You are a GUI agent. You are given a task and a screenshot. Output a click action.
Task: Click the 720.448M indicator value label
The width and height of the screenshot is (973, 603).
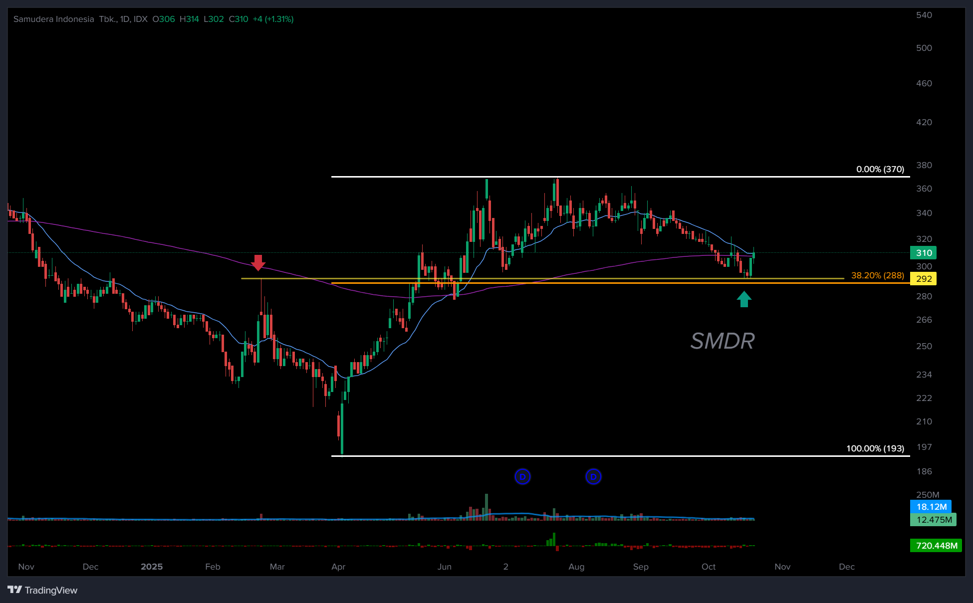[x=936, y=546]
